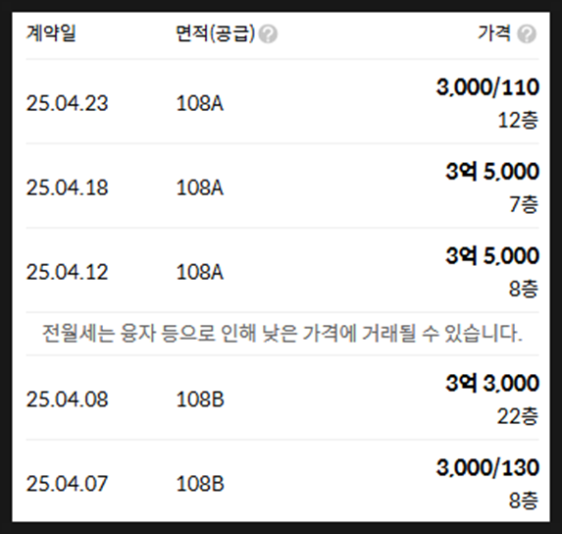Open the 3,000/110 price entry

[487, 87]
